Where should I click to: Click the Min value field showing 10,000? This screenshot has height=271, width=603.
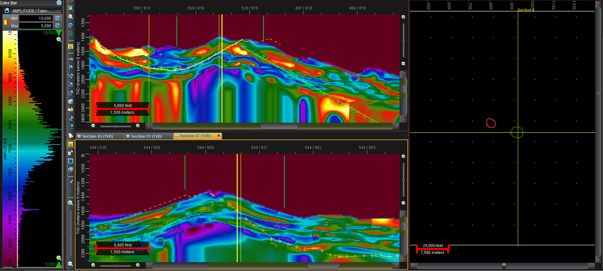pos(36,19)
